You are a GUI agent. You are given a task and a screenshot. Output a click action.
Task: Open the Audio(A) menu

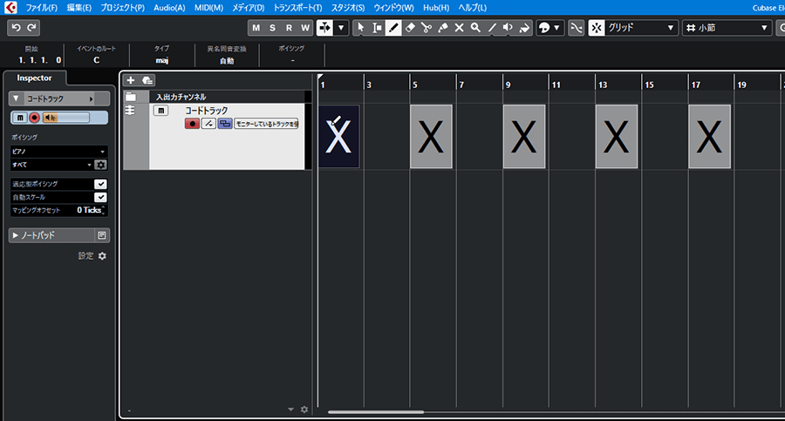tap(169, 8)
